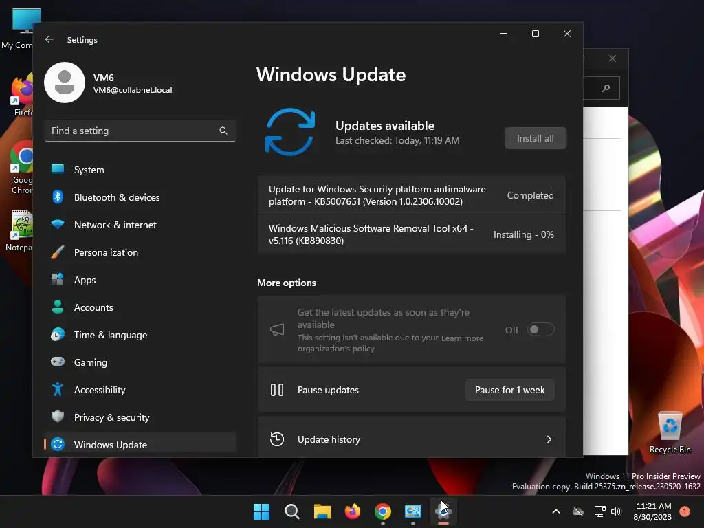Click the Apps icon in sidebar
The image size is (704, 528).
click(58, 279)
